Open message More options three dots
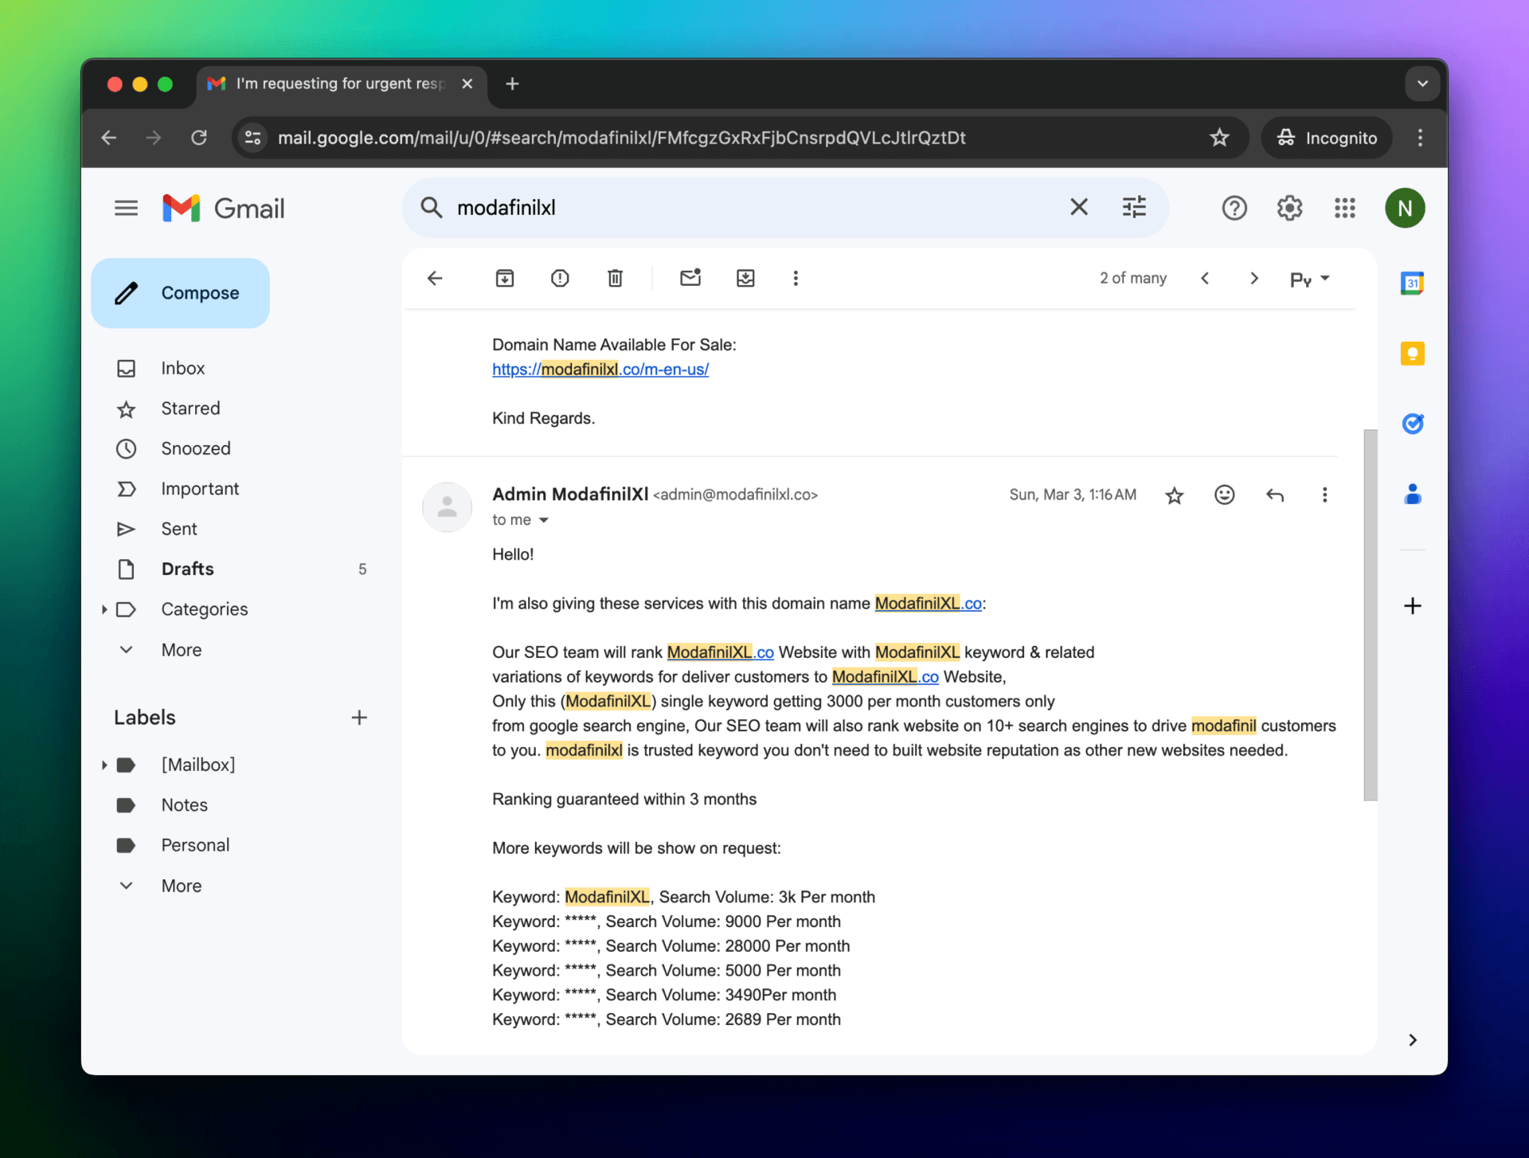Viewport: 1529px width, 1158px height. pos(1325,495)
